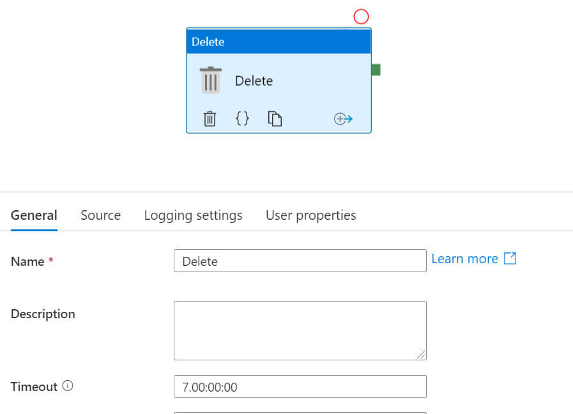573x414 pixels.
Task: Select the Delete activity's blue header bar
Action: (279, 42)
